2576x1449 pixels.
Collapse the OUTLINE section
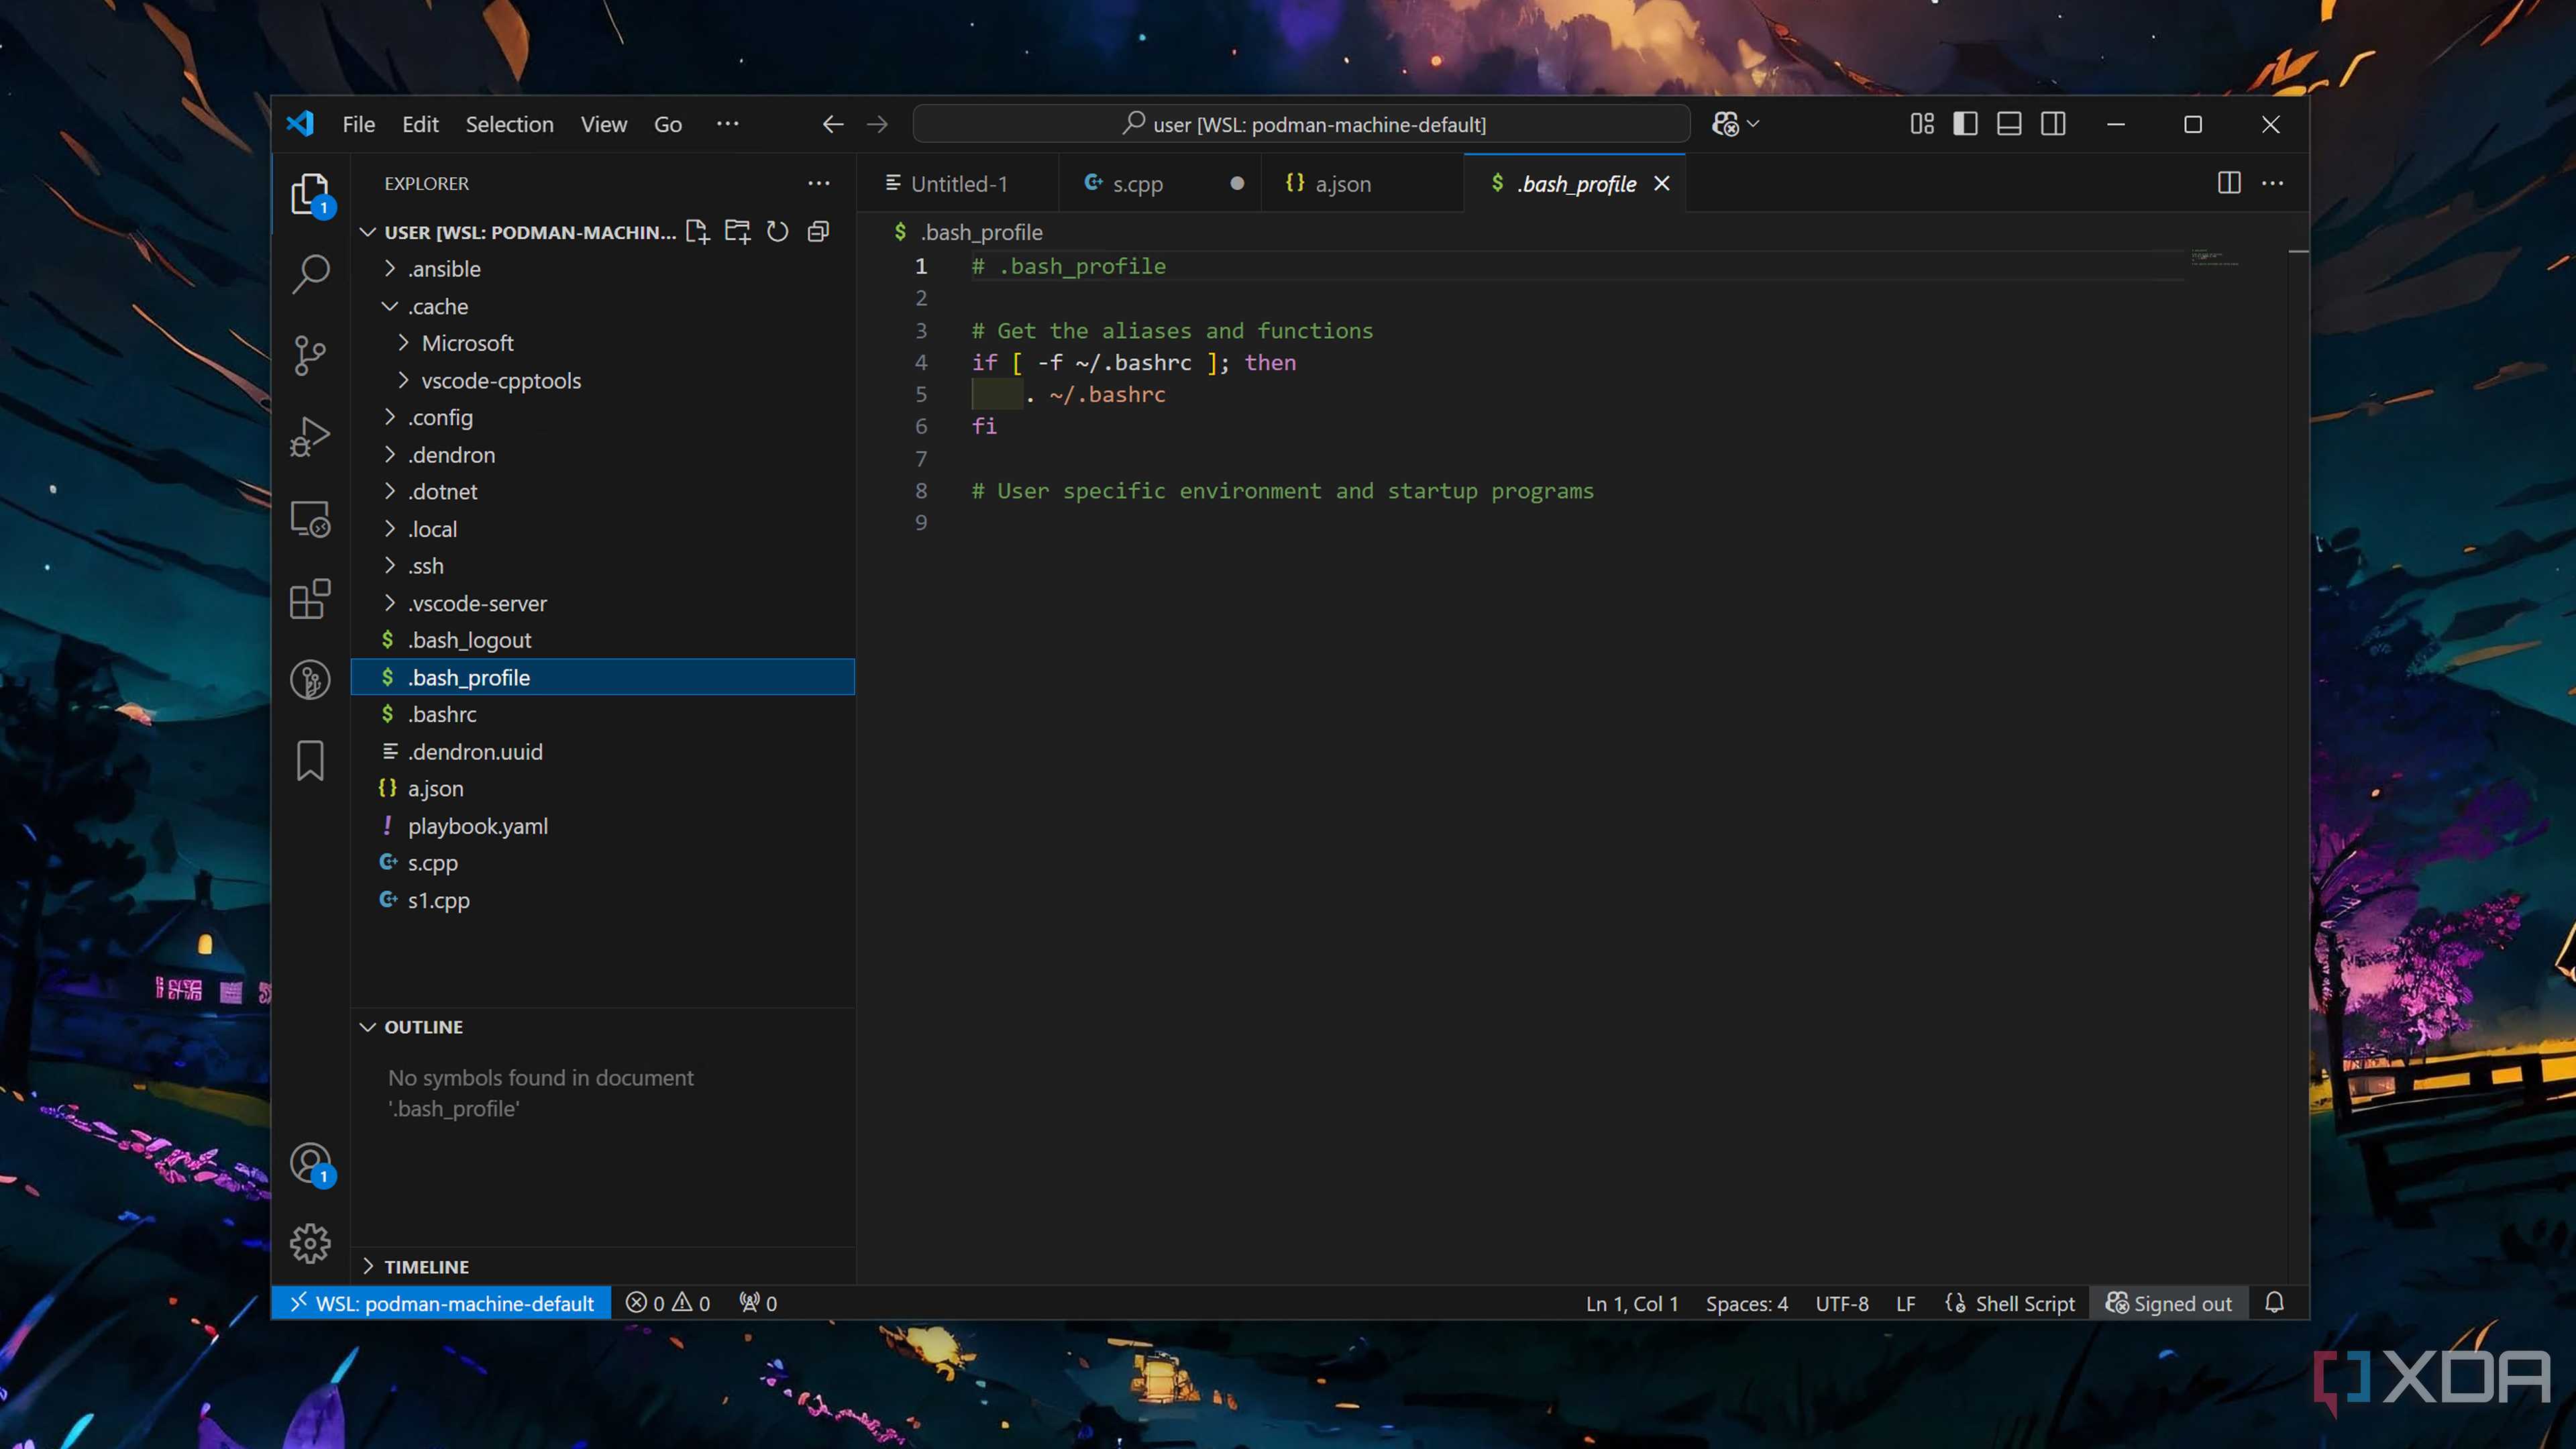368,1027
